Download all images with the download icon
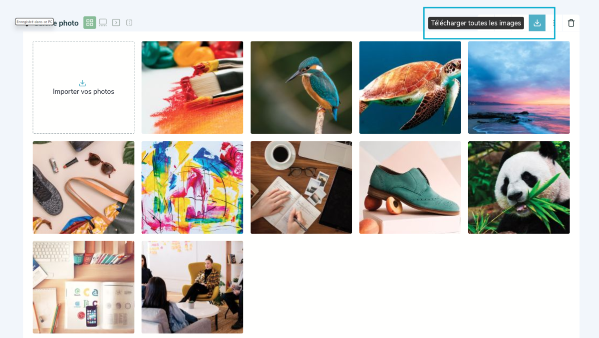599x338 pixels. click(537, 23)
